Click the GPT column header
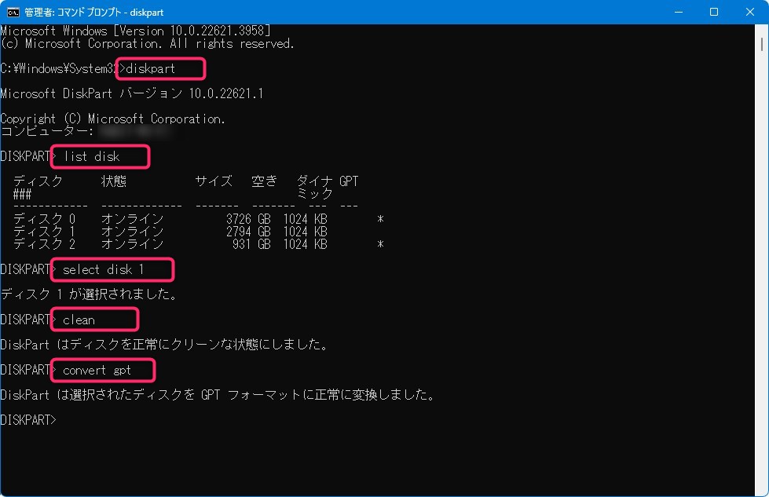Viewport: 769px width, 497px height. 349,181
